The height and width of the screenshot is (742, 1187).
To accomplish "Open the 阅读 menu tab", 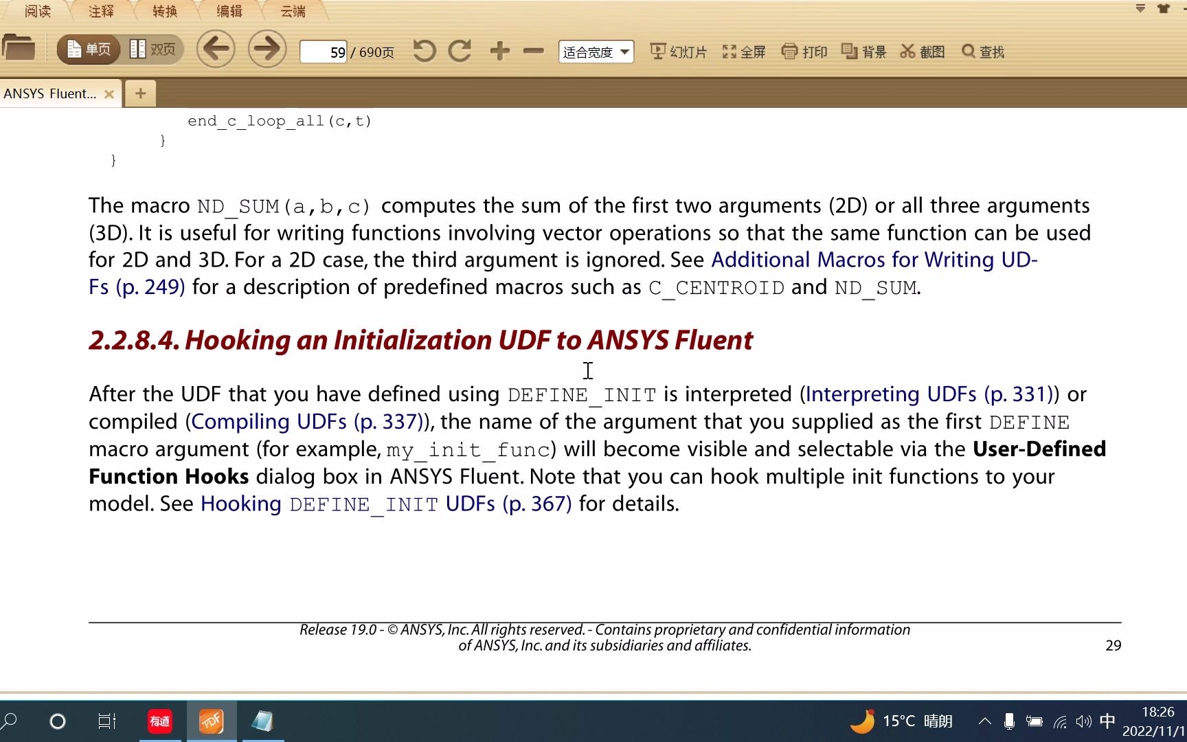I will tap(38, 11).
